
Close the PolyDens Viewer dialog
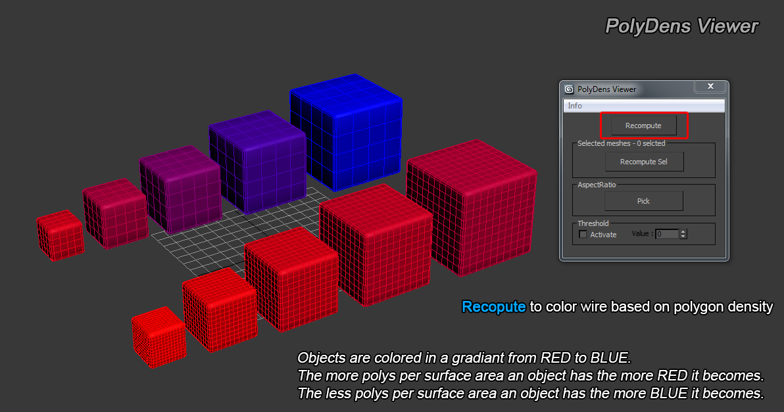click(710, 87)
